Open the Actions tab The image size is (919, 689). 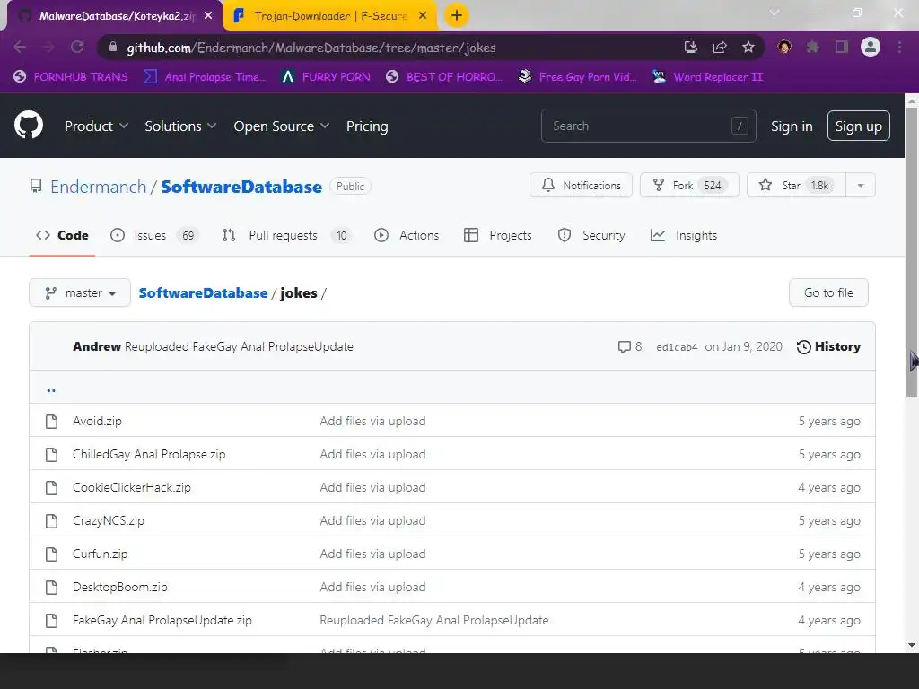coord(407,236)
